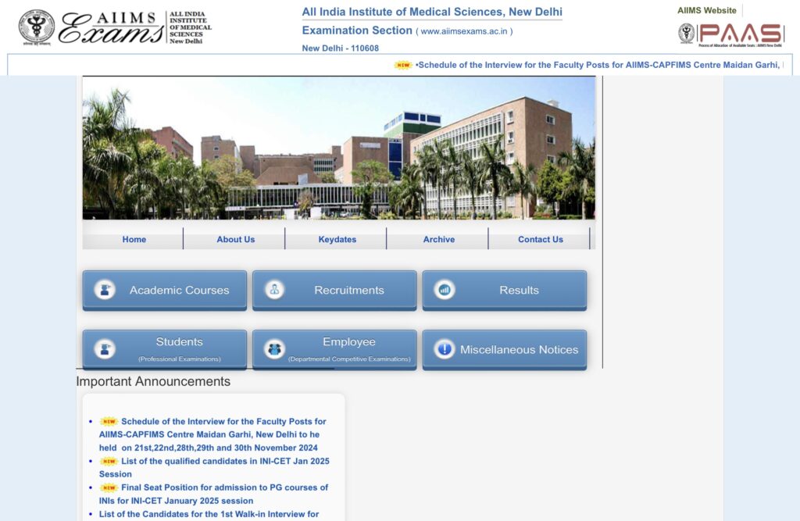Open Students Professional Examinations

pyautogui.click(x=164, y=349)
